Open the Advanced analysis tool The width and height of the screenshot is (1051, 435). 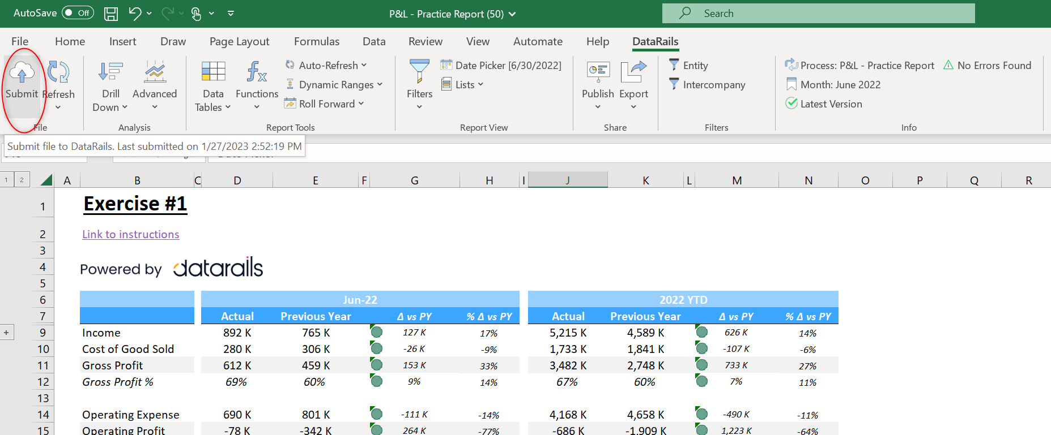(x=155, y=87)
